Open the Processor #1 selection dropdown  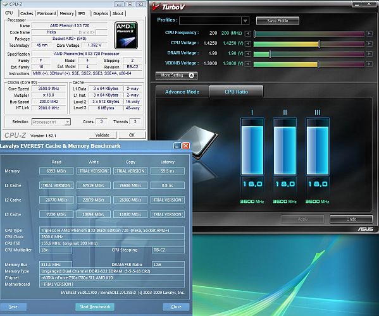click(68, 122)
